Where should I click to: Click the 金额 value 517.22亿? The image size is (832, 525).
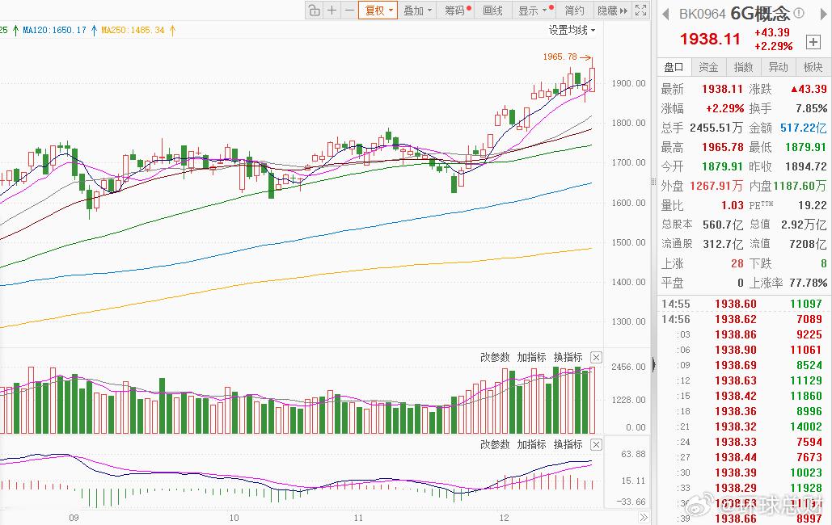pos(803,128)
